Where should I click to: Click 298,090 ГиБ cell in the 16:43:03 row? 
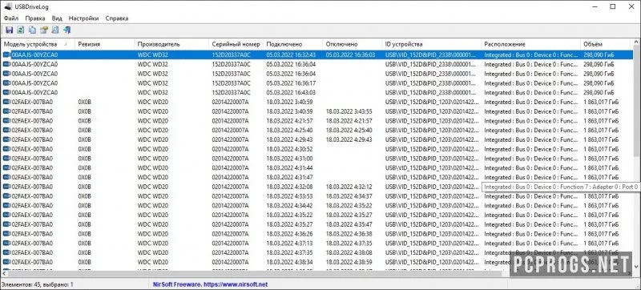tap(598, 92)
